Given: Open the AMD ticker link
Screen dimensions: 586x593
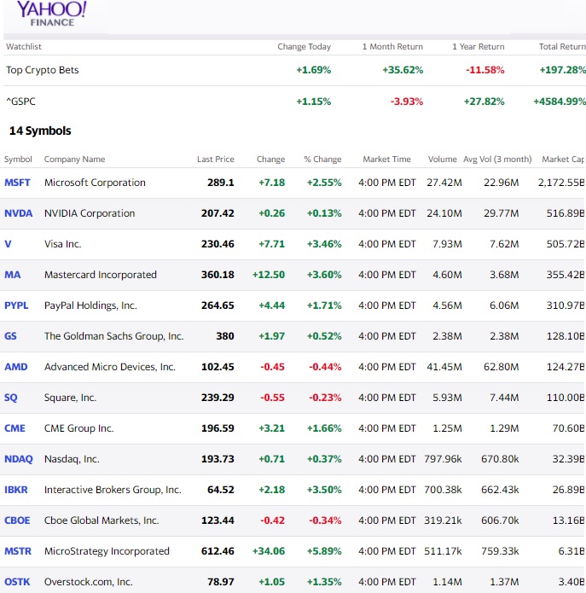Looking at the screenshot, I should (16, 367).
